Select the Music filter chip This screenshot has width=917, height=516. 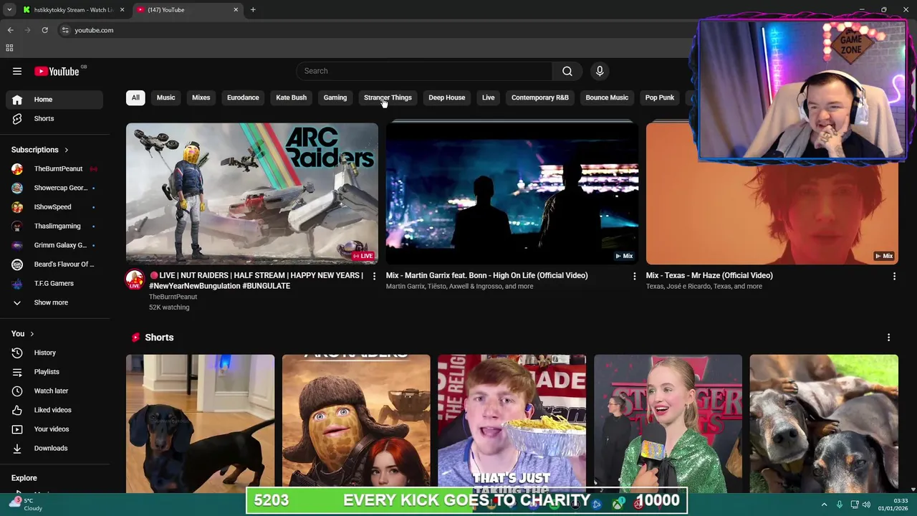pos(165,97)
